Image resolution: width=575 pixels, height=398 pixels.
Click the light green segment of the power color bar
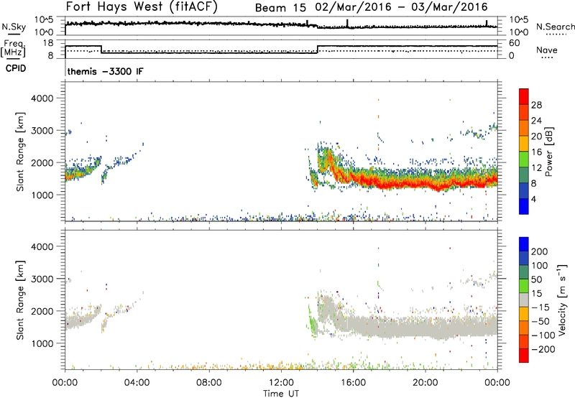point(524,159)
